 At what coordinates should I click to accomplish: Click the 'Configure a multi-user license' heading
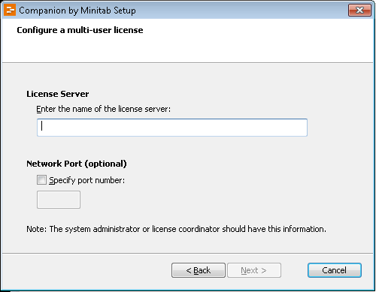(x=80, y=30)
